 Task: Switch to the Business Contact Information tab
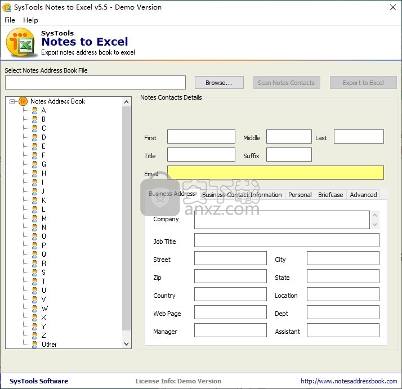(242, 195)
